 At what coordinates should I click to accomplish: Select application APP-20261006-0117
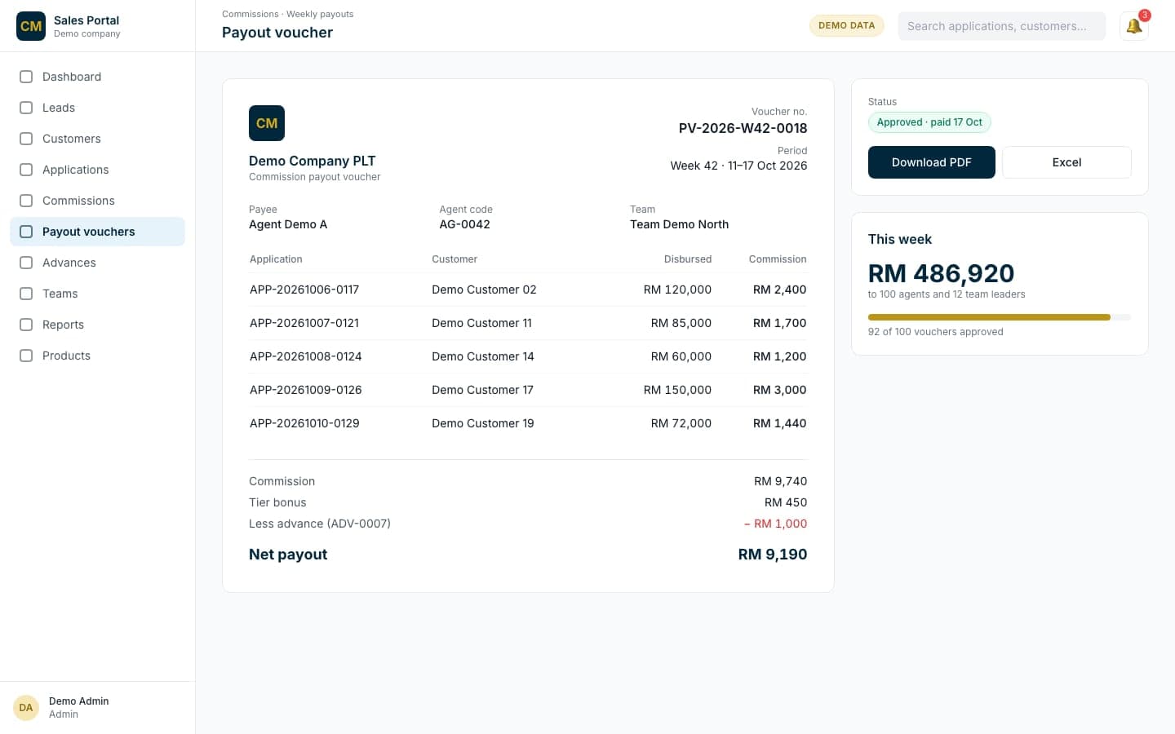point(304,290)
